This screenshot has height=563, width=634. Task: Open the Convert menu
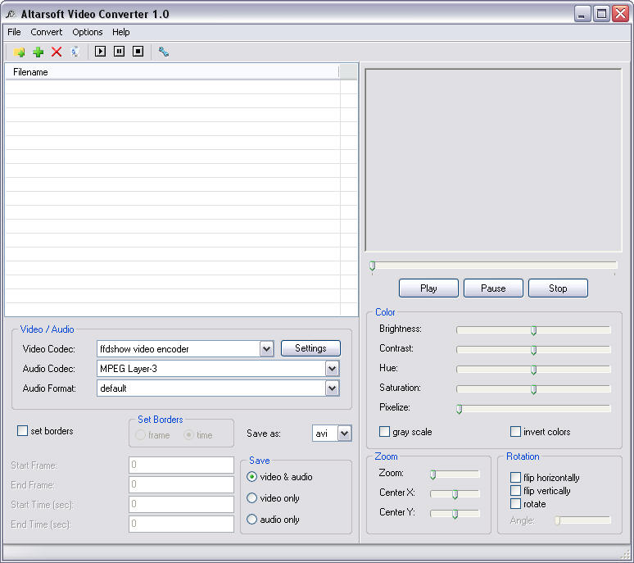pos(47,32)
